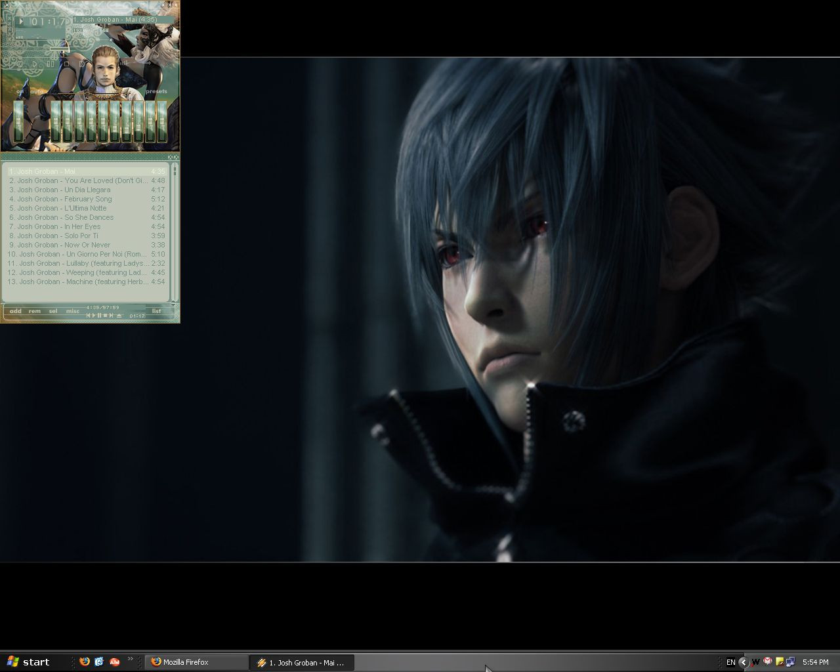Image resolution: width=840 pixels, height=672 pixels.
Task: Select '12. Josh Groban - Weeping' track
Action: pos(87,272)
